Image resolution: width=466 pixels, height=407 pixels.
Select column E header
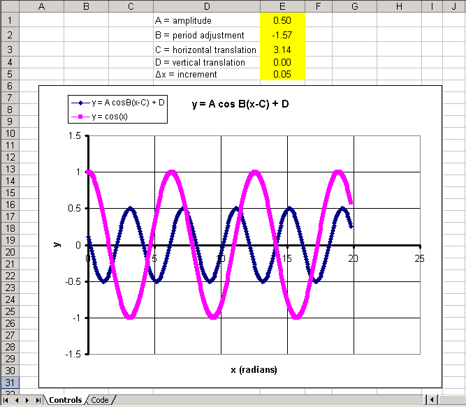pos(282,6)
